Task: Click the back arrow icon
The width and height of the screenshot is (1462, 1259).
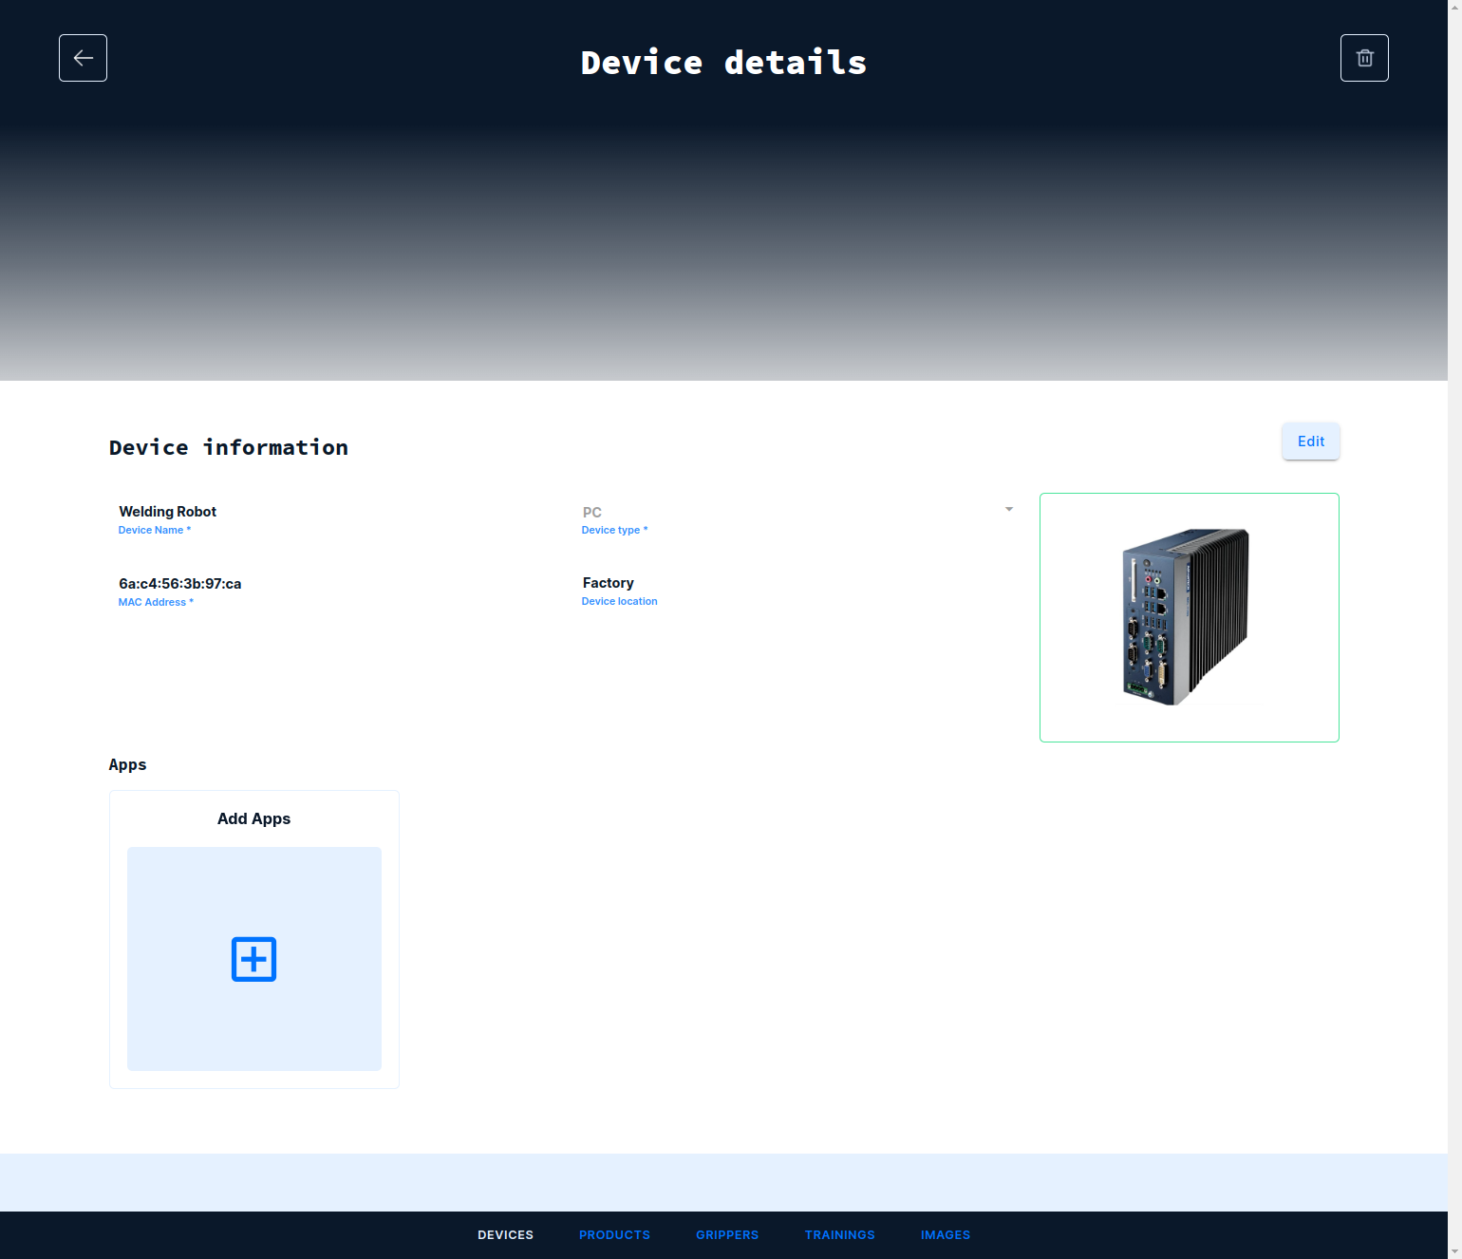Action: tap(83, 58)
